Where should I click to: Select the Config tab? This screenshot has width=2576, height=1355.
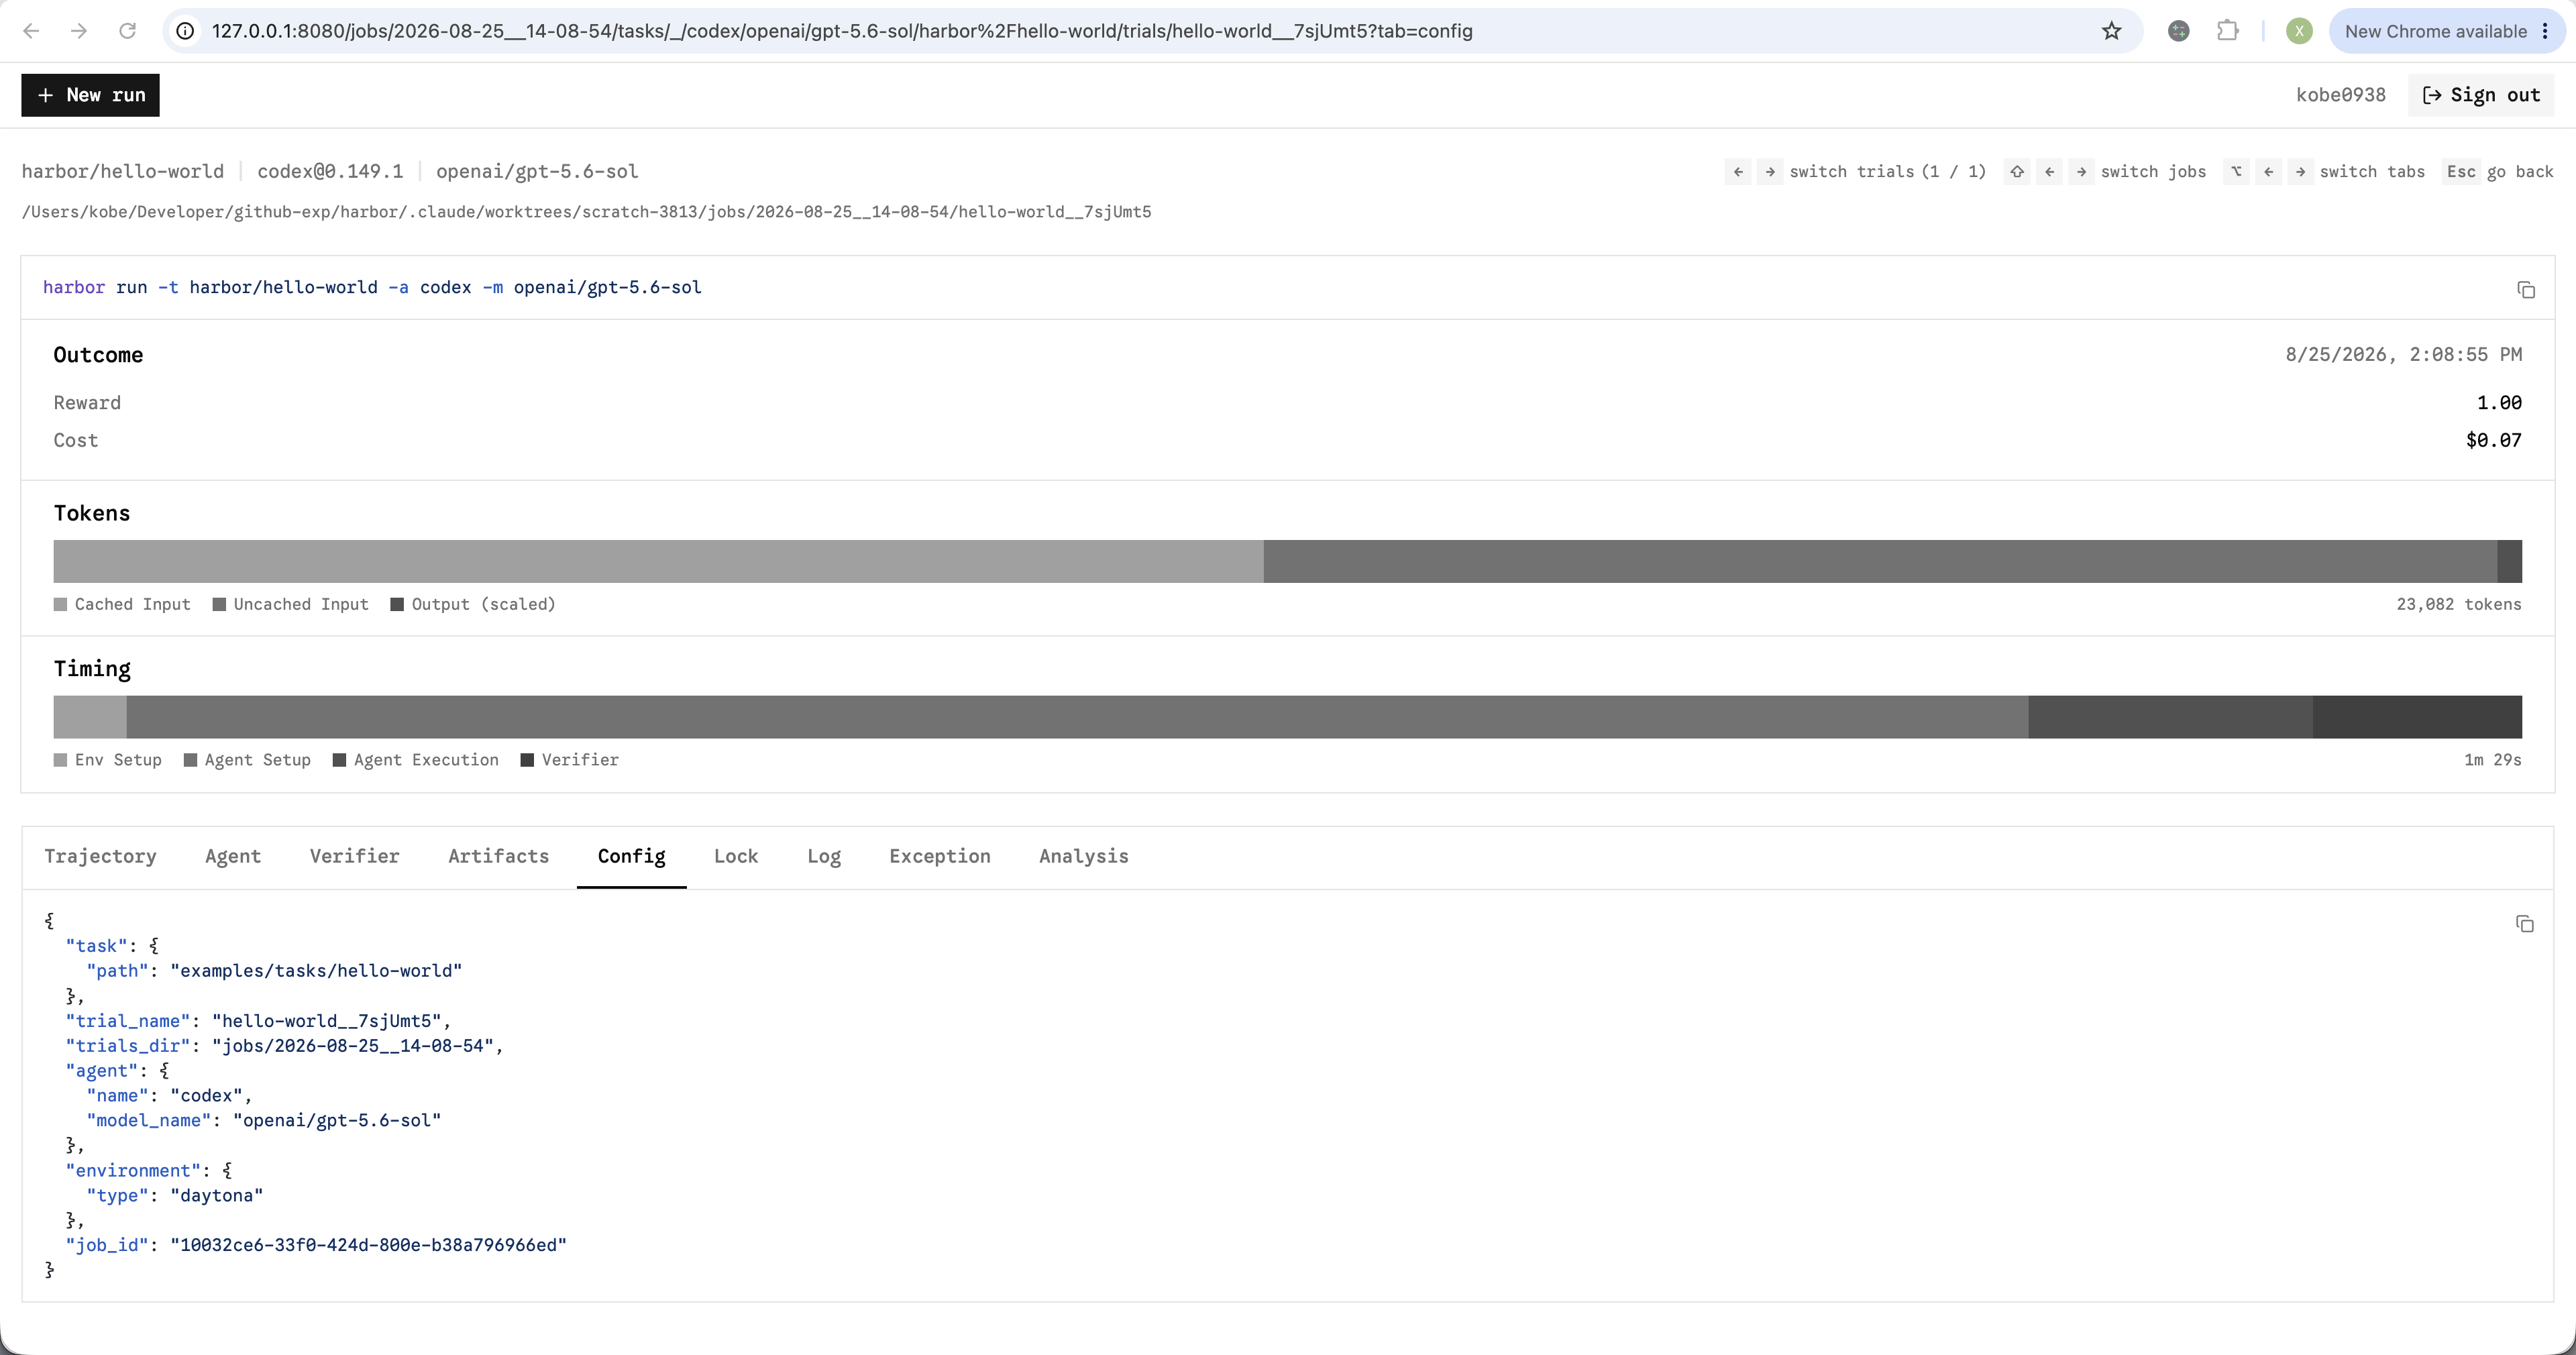click(631, 857)
